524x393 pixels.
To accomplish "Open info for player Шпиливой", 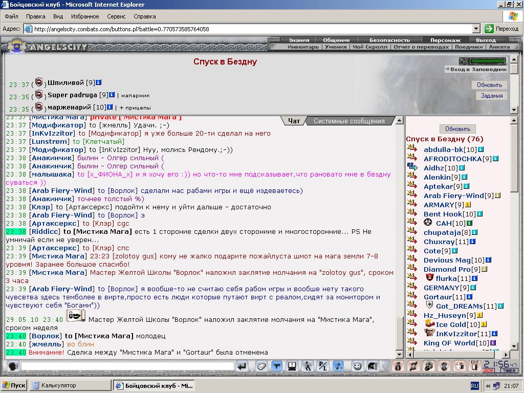I will [x=99, y=82].
